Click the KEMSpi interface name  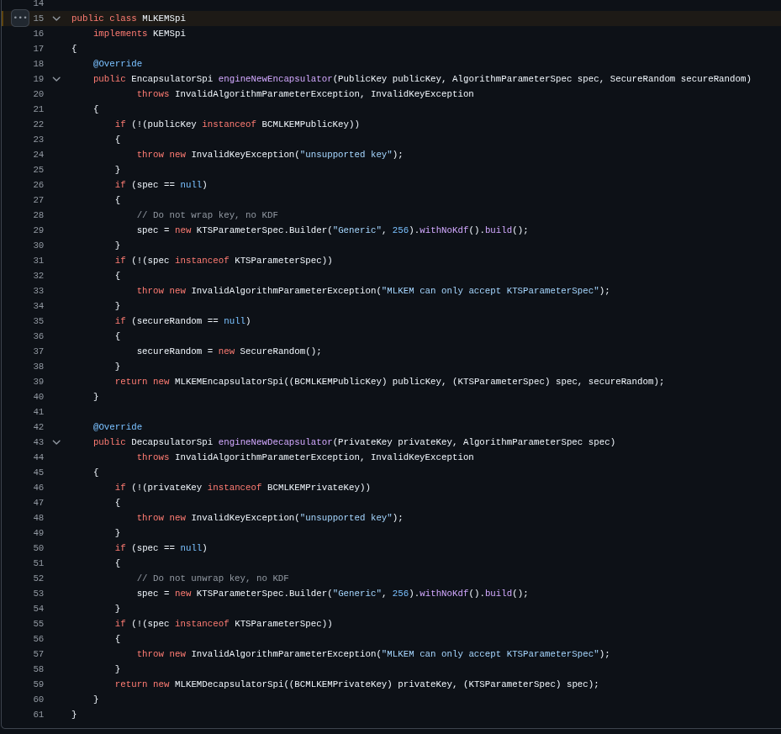169,34
